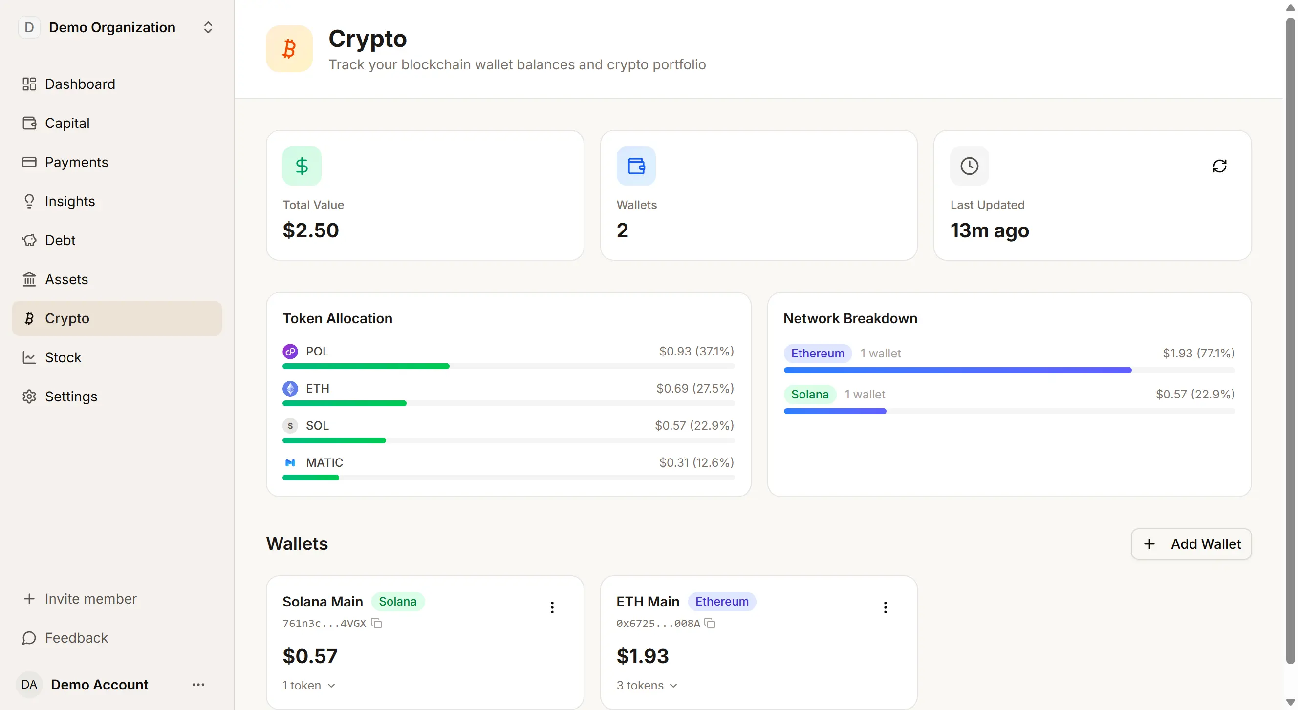Viewport: 1298px width, 710px height.
Task: Open Solana Main wallet options menu
Action: point(552,607)
